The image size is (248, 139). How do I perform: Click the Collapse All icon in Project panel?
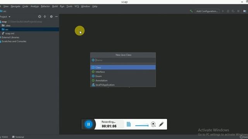pyautogui.click(x=45, y=17)
